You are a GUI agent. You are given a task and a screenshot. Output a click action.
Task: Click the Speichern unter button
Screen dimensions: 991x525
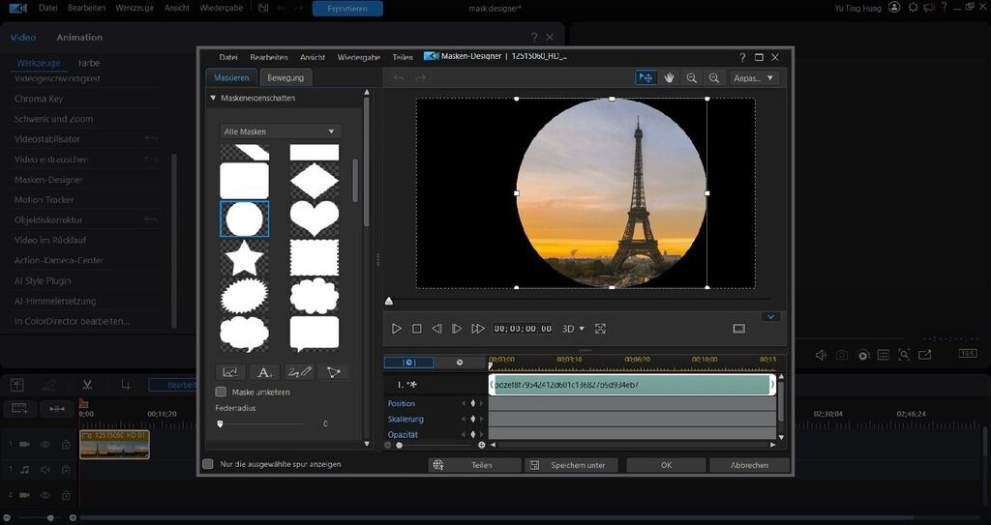click(x=571, y=465)
